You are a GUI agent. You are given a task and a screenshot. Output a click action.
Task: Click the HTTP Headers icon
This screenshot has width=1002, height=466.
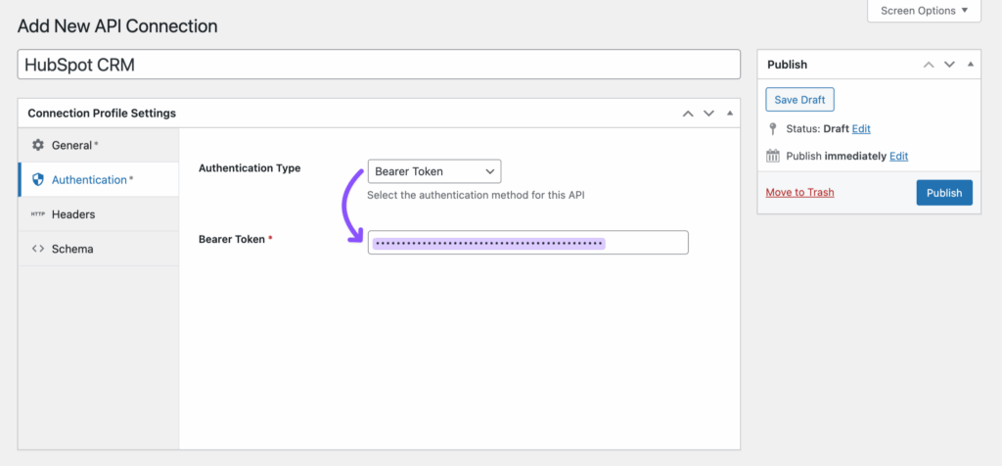[x=38, y=214]
